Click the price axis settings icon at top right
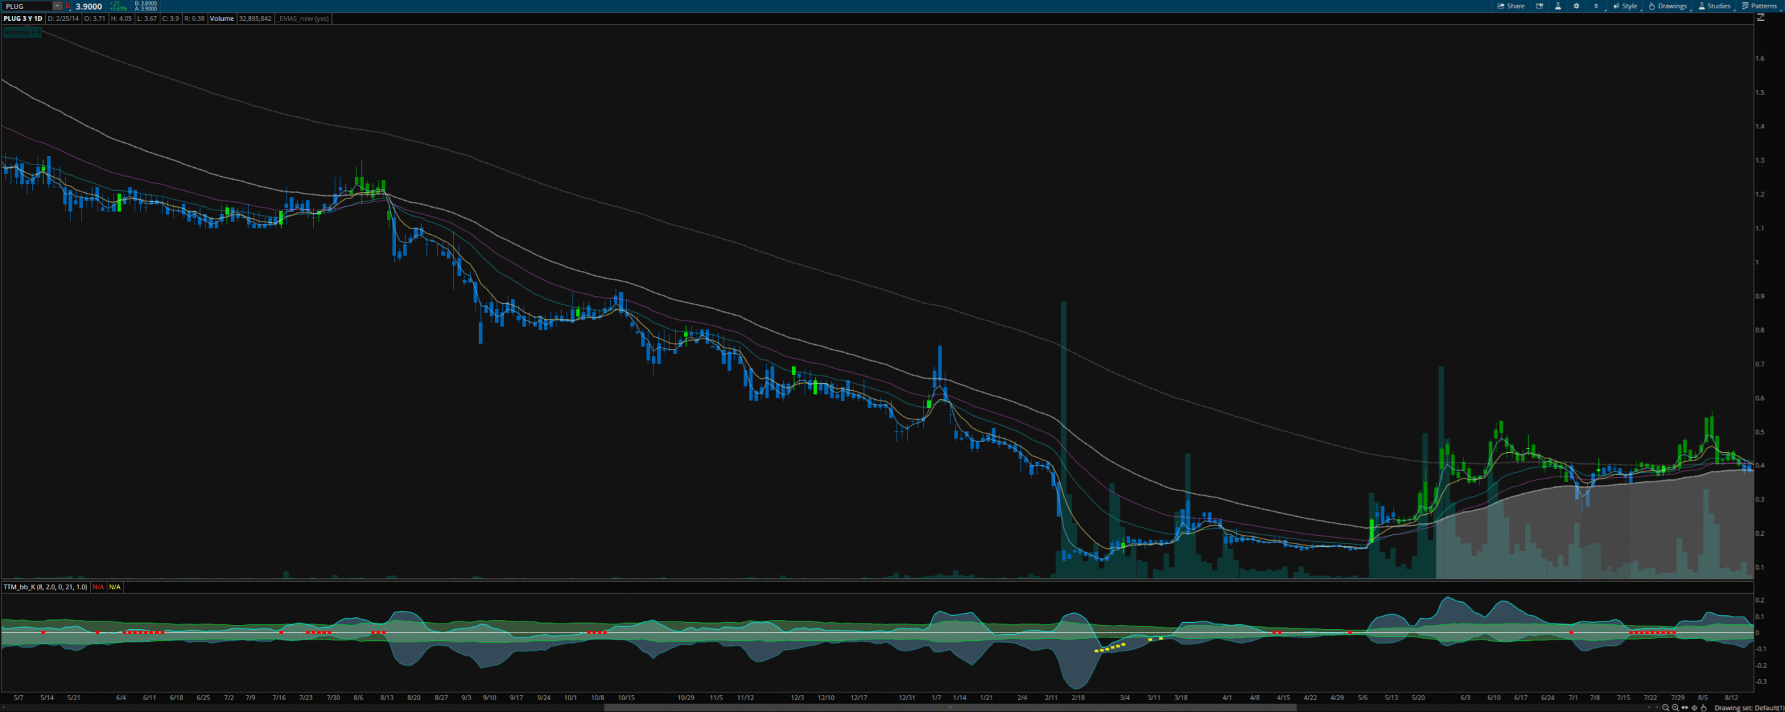Screen dimensions: 1785x712 pos(1761,17)
